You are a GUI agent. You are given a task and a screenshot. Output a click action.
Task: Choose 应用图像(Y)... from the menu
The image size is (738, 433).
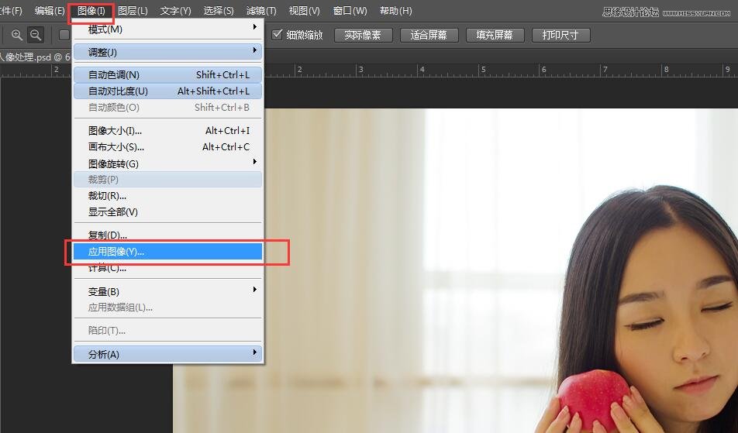[x=167, y=252]
